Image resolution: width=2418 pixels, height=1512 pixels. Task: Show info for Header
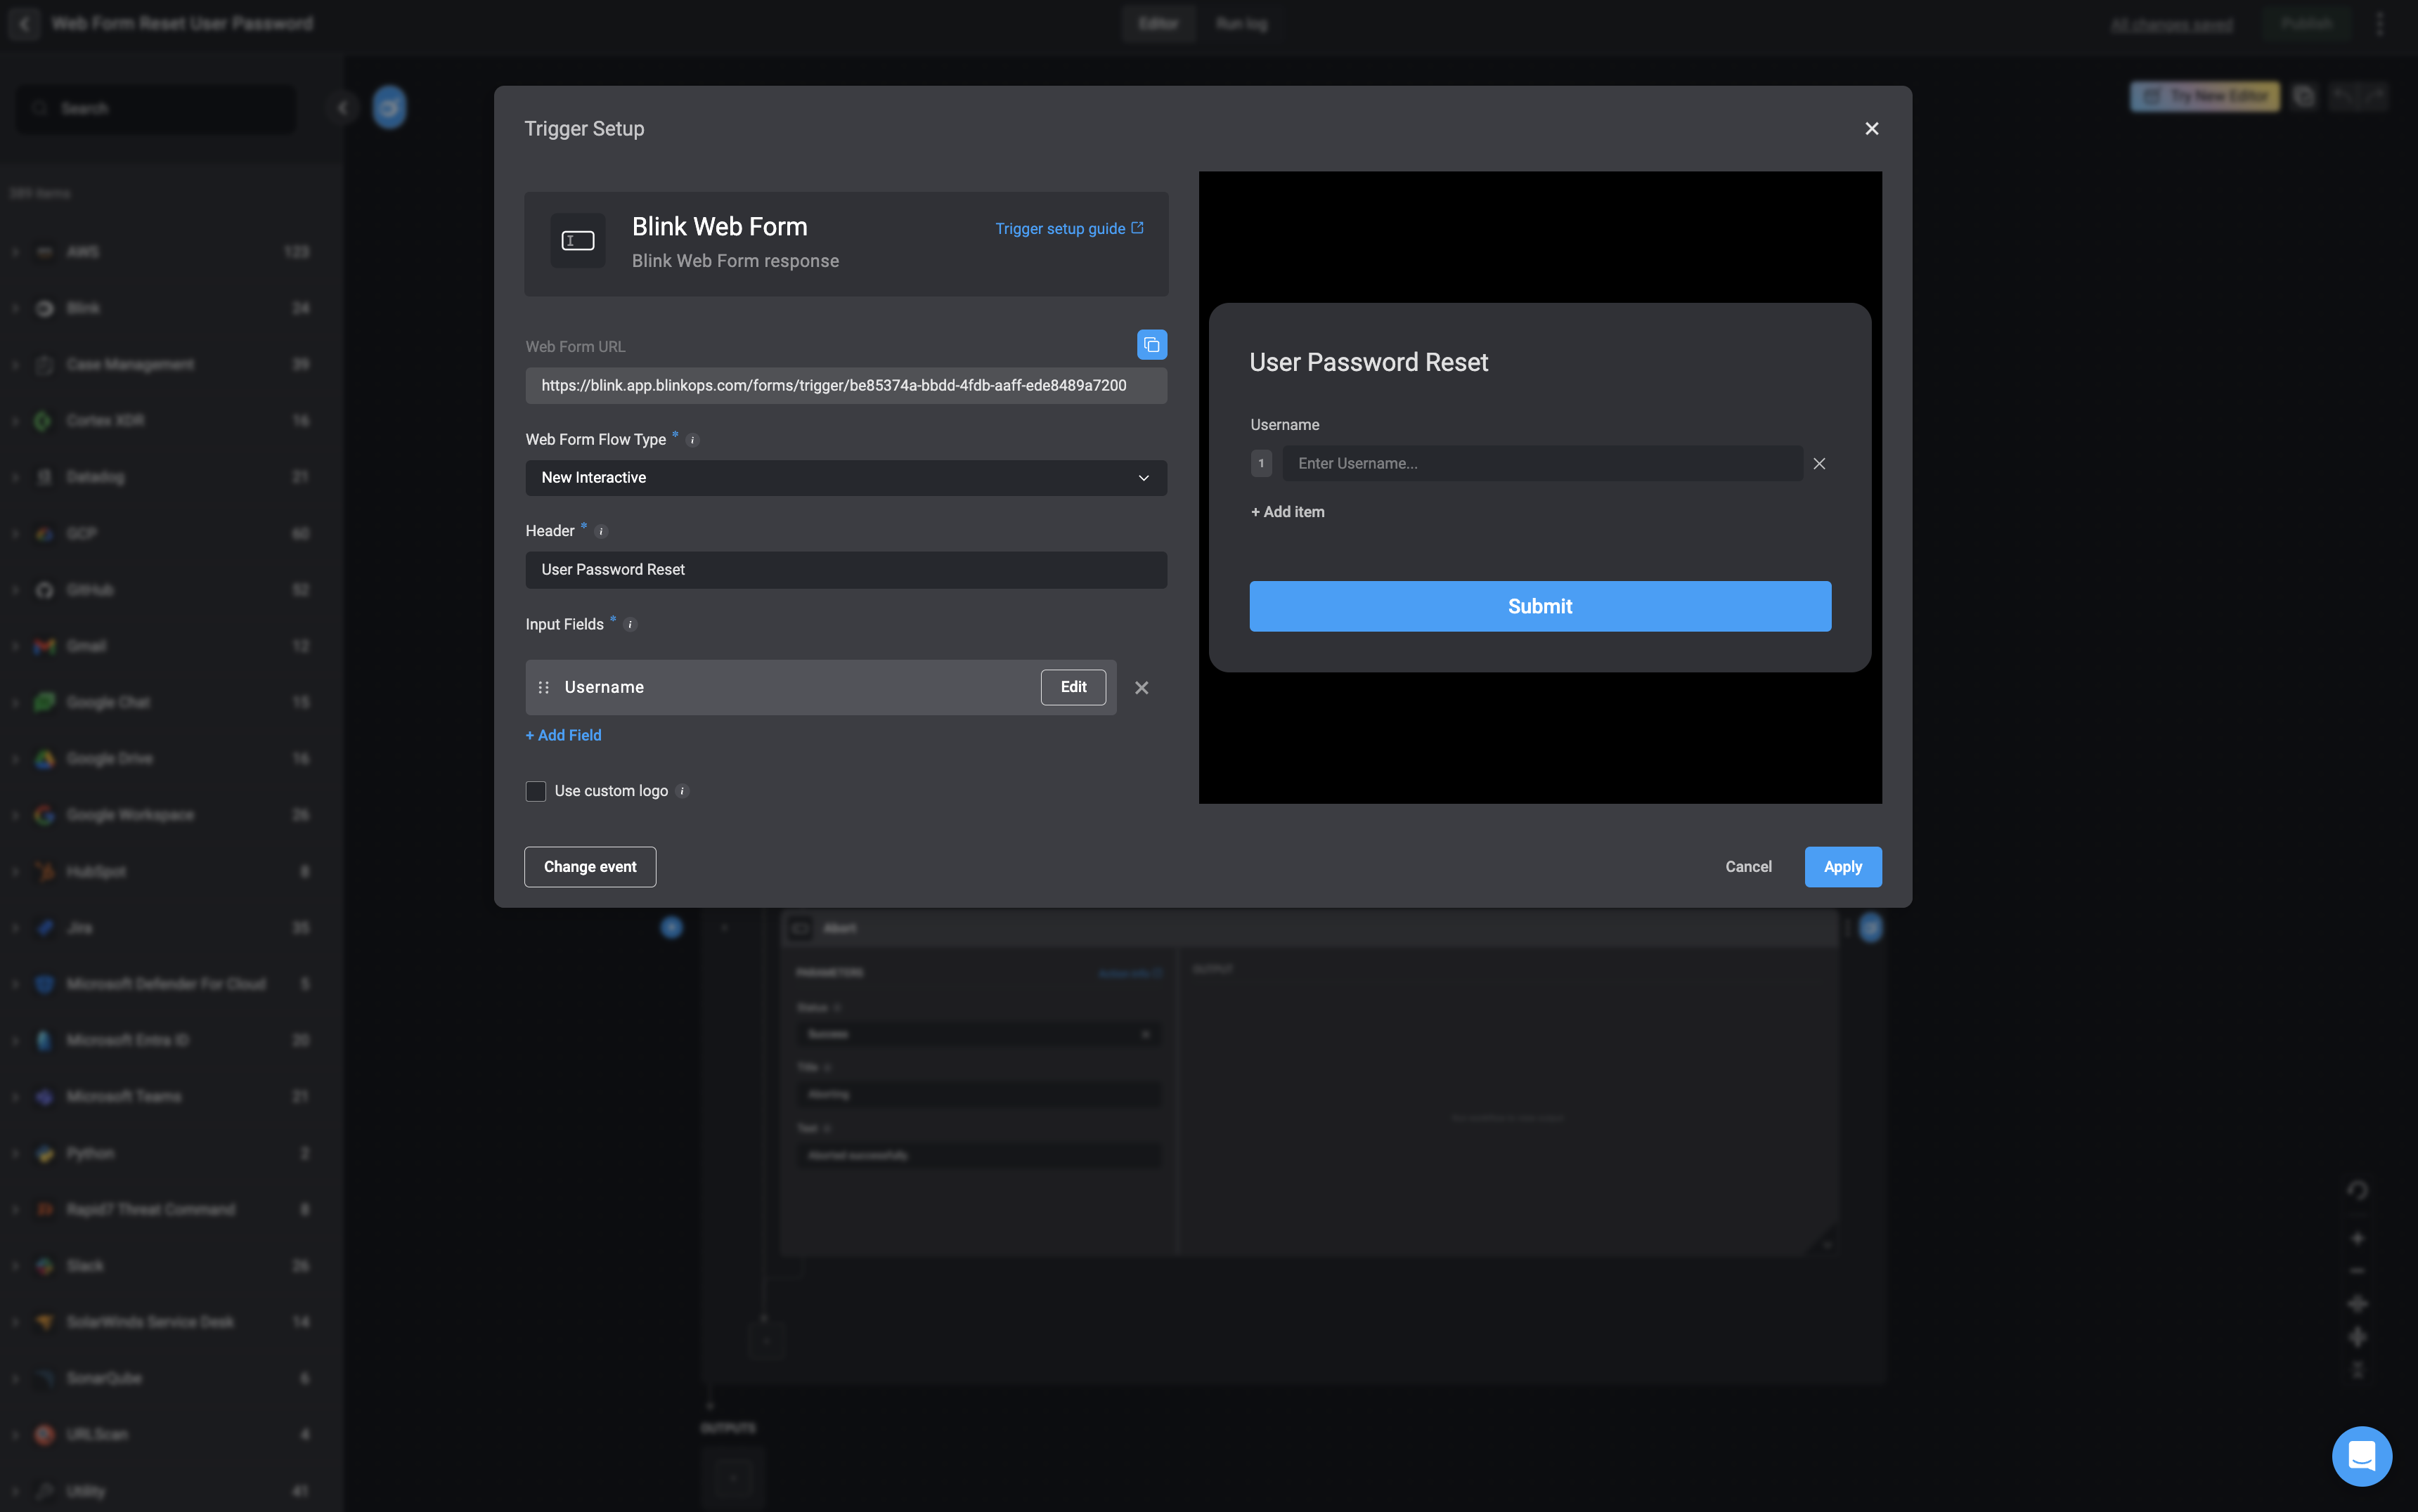click(601, 532)
